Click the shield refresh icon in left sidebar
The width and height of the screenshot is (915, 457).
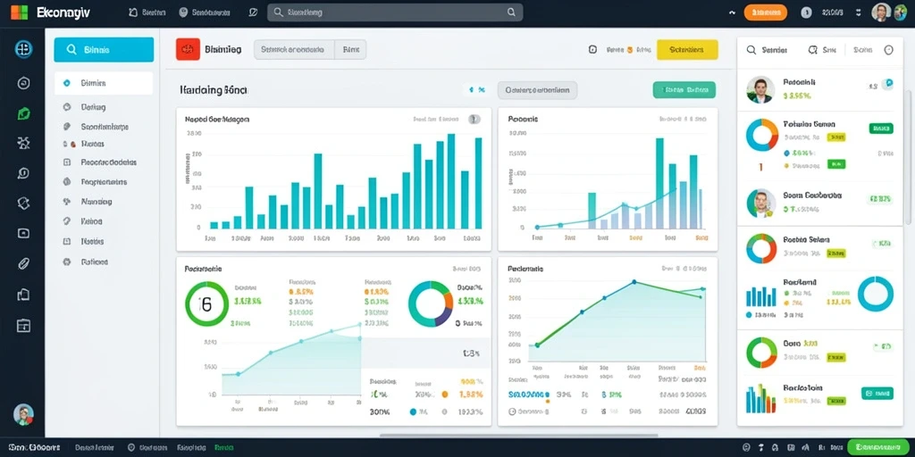[x=24, y=203]
